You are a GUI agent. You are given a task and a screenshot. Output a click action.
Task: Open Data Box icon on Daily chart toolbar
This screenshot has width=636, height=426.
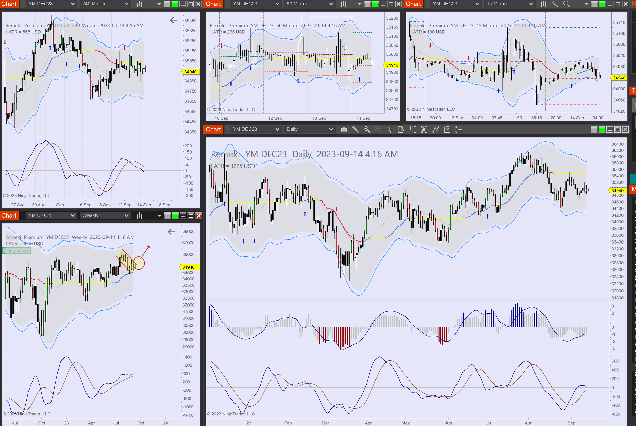401,129
